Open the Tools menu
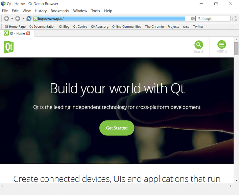Image resolution: width=239 pixels, height=195 pixels. pos(95,11)
